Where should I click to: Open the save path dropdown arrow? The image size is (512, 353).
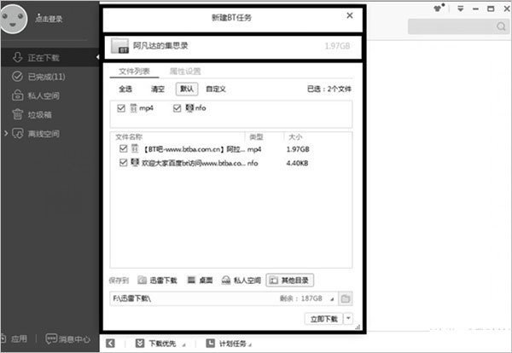332,298
